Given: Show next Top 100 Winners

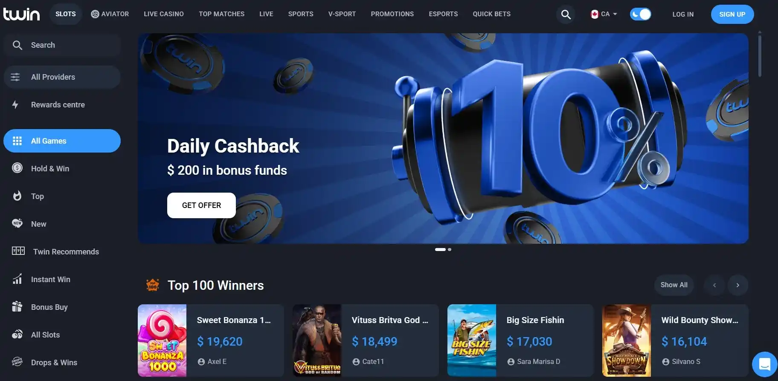Looking at the screenshot, I should point(737,285).
